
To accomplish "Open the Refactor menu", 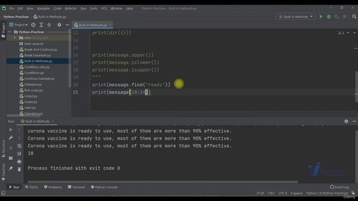I will click(x=71, y=8).
